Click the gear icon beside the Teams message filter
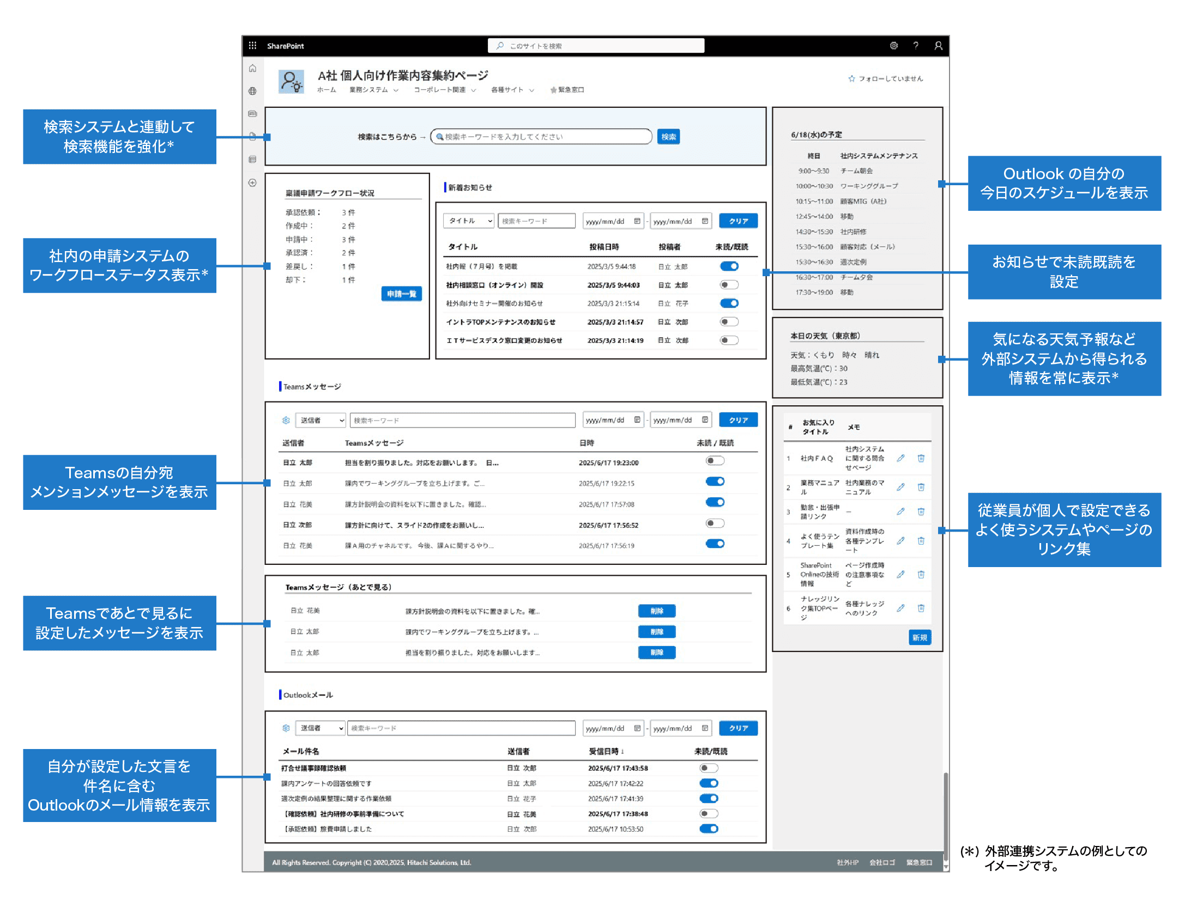This screenshot has width=1191, height=901. coord(286,420)
